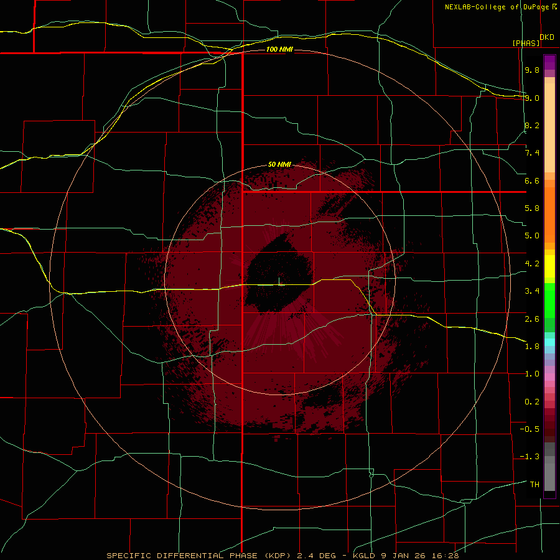Click the 9.0 value on the color scale
The image size is (560, 560).
[x=532, y=98]
